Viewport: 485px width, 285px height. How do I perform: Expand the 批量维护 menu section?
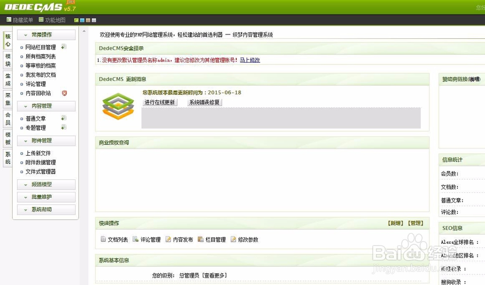click(x=46, y=197)
